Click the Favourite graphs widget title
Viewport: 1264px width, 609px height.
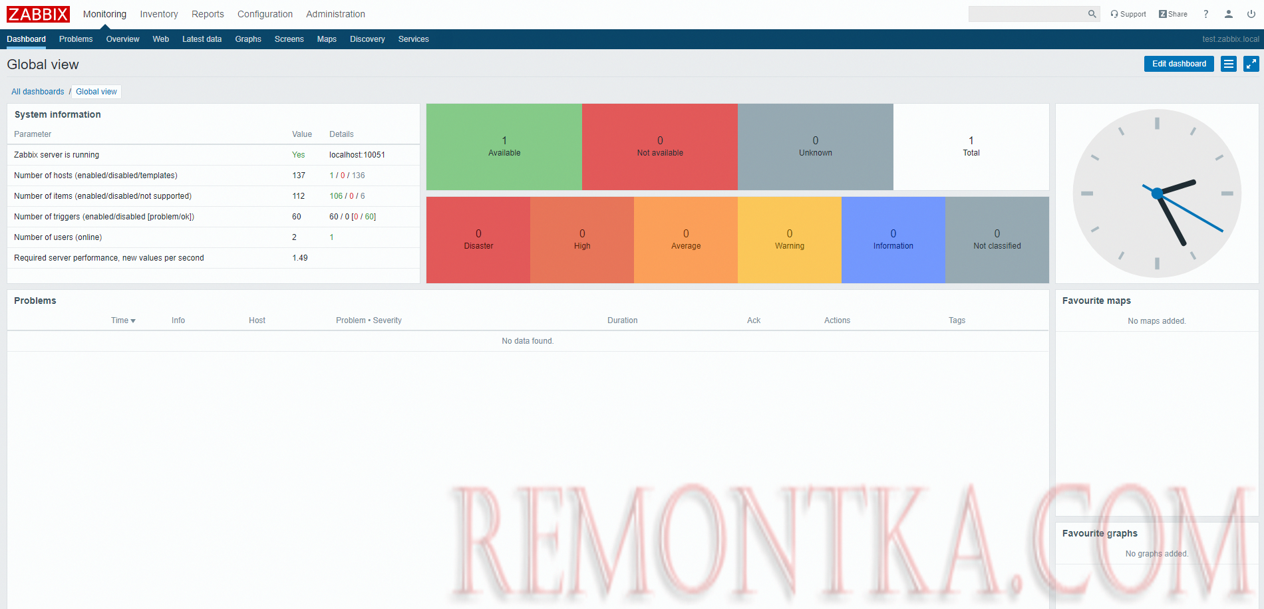click(x=1100, y=533)
